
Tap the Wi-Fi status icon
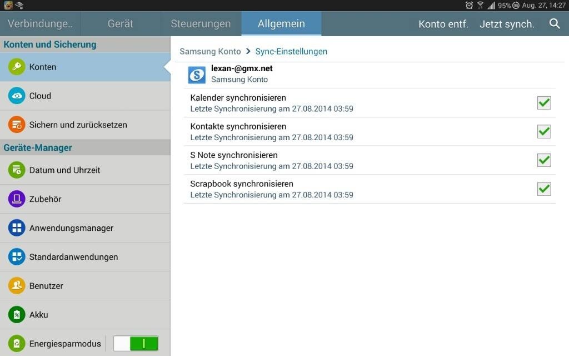coord(480,5)
